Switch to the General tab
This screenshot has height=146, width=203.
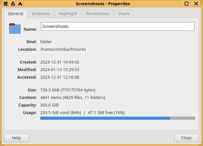point(15,14)
